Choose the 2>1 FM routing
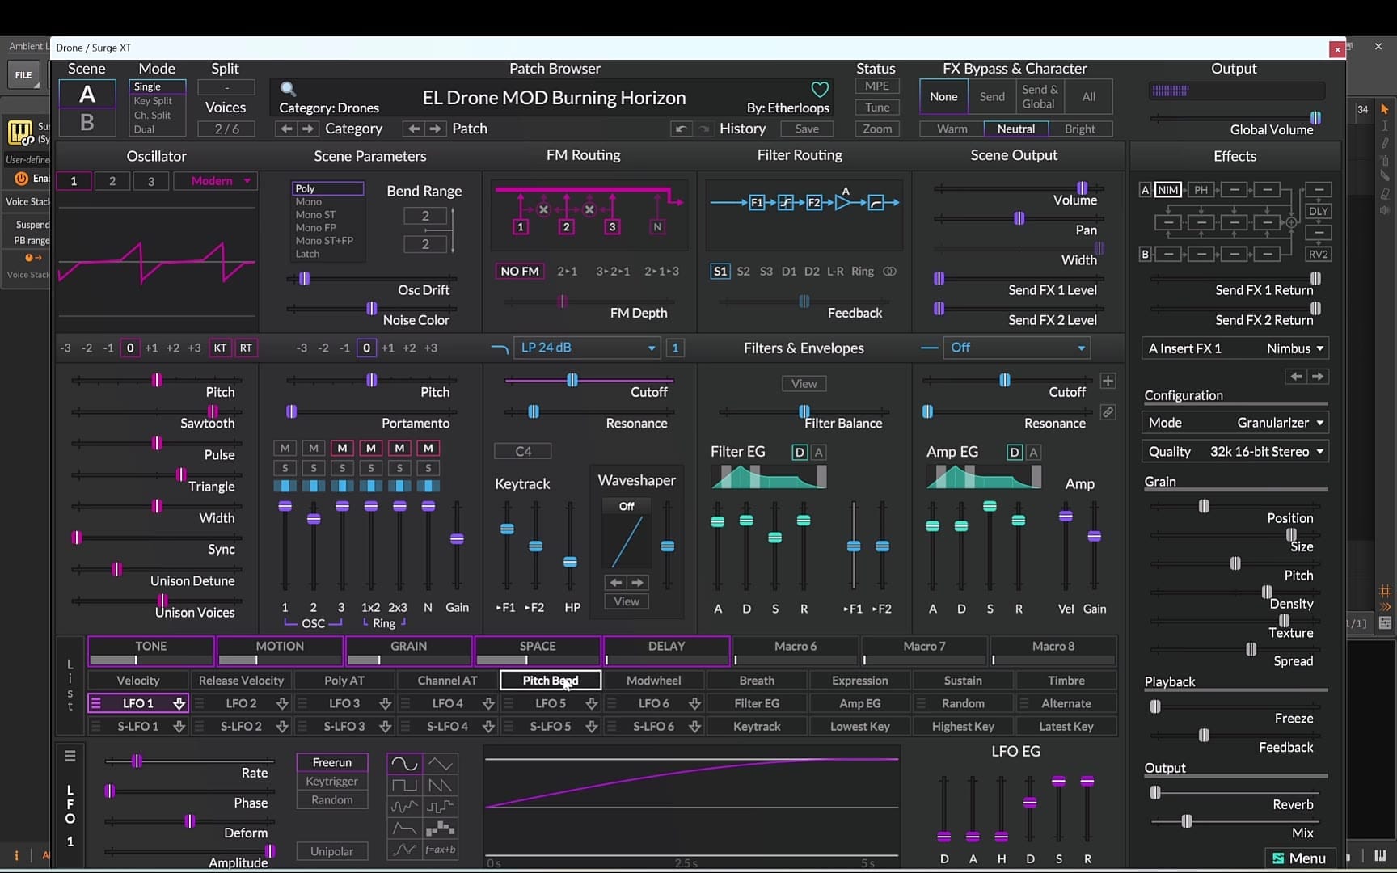 point(567,272)
